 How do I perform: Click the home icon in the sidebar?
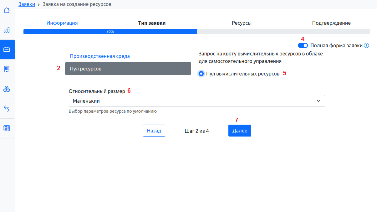pyautogui.click(x=7, y=10)
